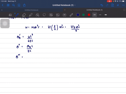Undo the last stroke
Screen dimensions: 126x94
tap(102, 5)
